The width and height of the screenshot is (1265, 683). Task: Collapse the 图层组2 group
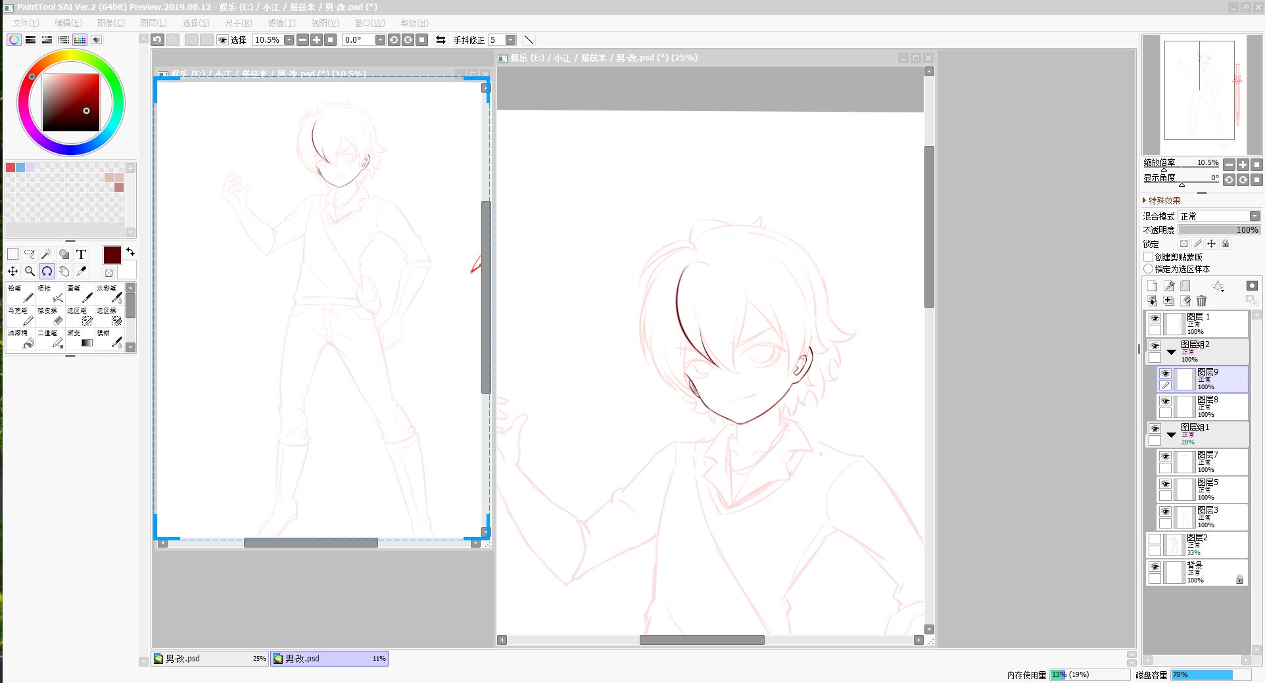(x=1171, y=352)
